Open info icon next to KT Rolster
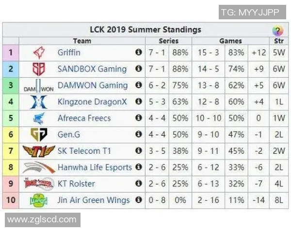This screenshot has height=232, width=291. point(139,184)
